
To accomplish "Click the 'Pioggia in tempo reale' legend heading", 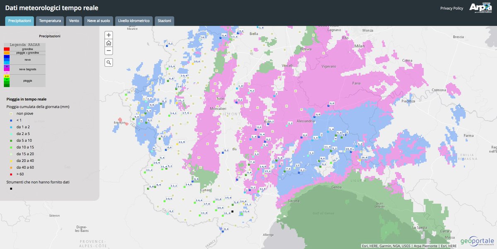I will [x=27, y=99].
